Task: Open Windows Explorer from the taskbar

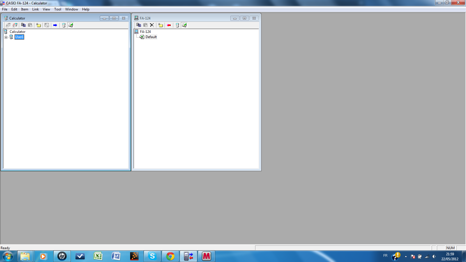Action: click(x=25, y=256)
